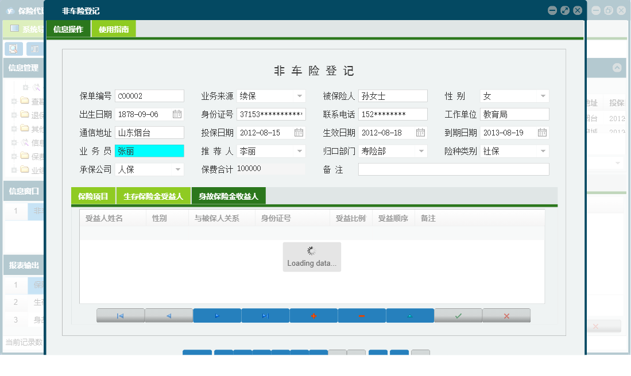
Task: Jump to last record with ▶| icon
Action: [x=265, y=315]
